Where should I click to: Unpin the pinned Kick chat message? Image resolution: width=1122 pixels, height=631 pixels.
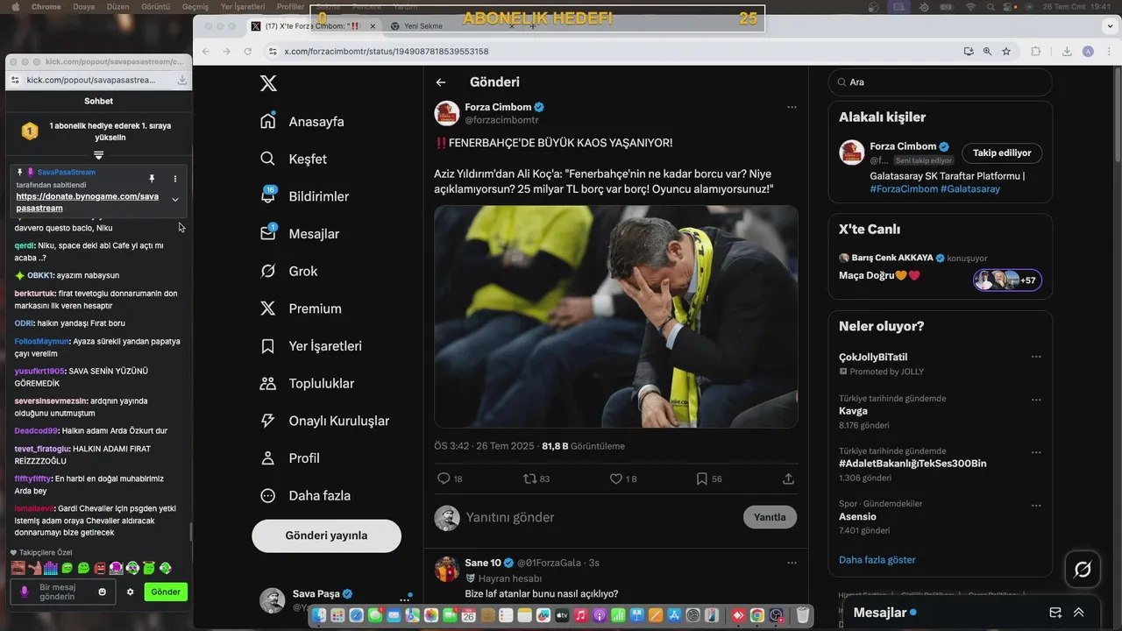(x=152, y=179)
